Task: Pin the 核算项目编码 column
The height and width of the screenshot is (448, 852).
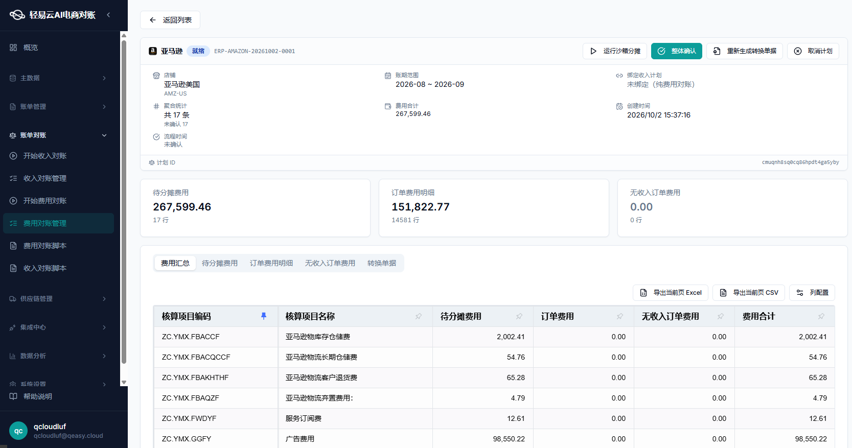Action: pyautogui.click(x=264, y=316)
